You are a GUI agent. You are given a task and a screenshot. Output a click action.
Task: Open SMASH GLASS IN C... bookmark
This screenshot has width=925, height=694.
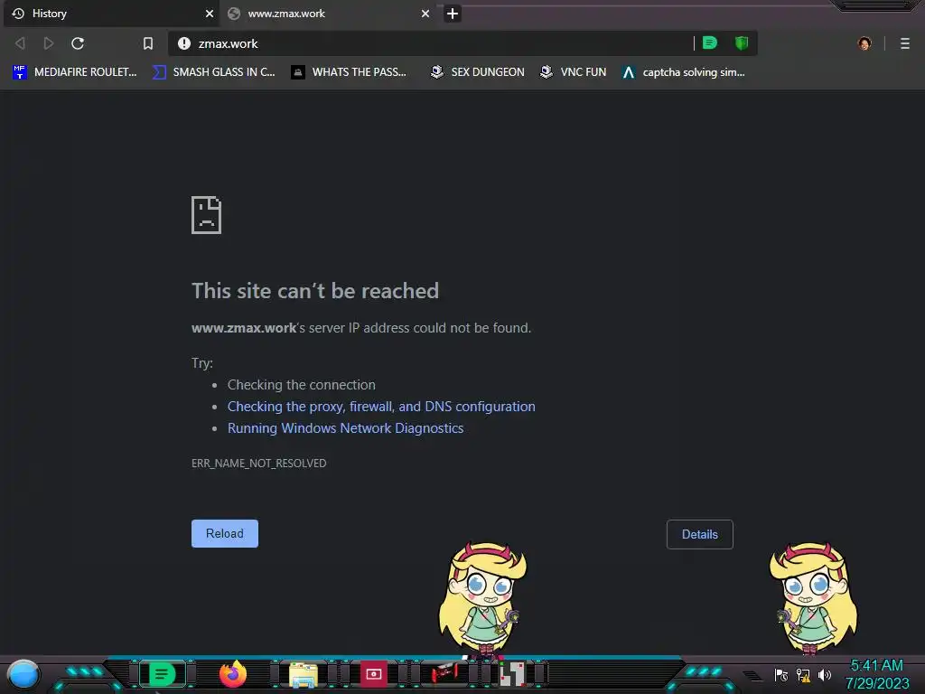click(x=213, y=72)
